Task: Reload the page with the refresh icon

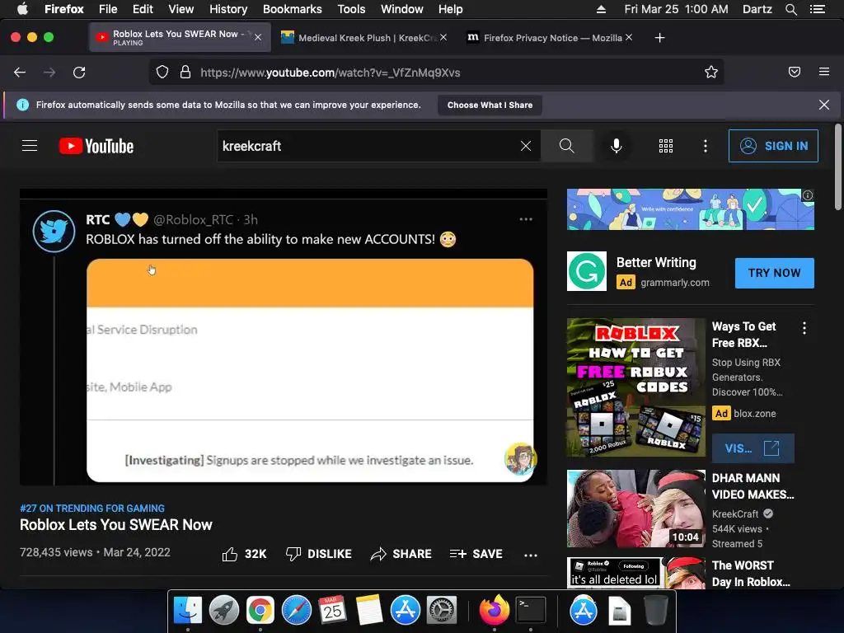Action: click(x=79, y=73)
